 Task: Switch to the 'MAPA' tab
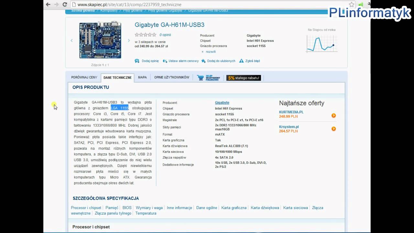click(142, 77)
